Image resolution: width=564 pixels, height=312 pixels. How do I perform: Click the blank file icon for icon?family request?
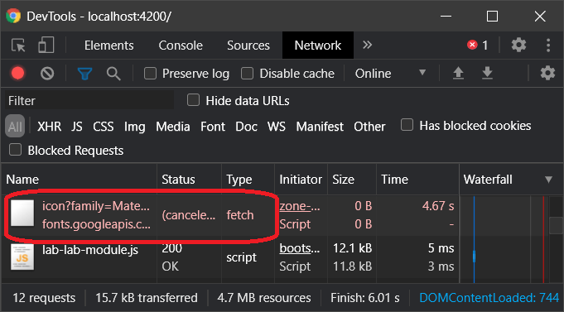(22, 214)
